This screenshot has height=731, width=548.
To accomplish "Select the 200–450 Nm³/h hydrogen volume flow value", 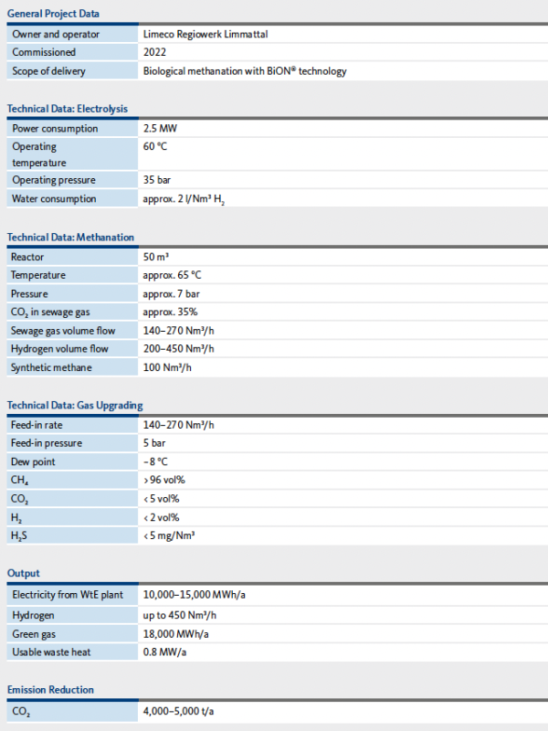I will pyautogui.click(x=178, y=349).
